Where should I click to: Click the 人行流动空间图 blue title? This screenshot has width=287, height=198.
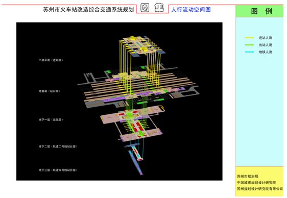(191, 10)
